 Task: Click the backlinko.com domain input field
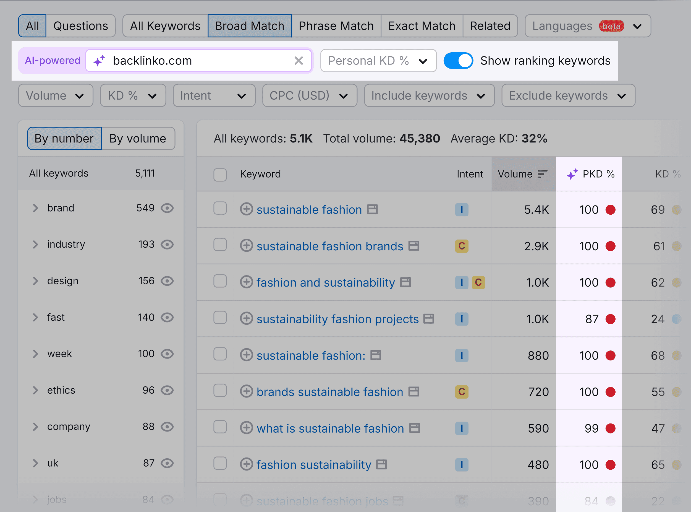coord(199,61)
